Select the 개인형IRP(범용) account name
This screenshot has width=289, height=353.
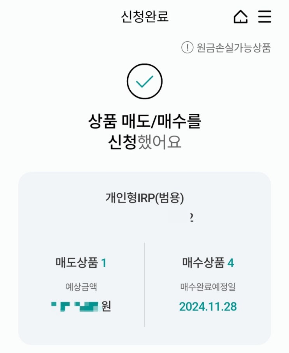point(145,198)
